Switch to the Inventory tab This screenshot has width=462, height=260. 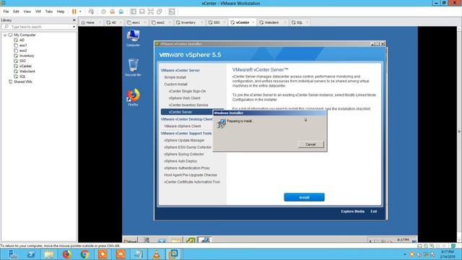(188, 22)
